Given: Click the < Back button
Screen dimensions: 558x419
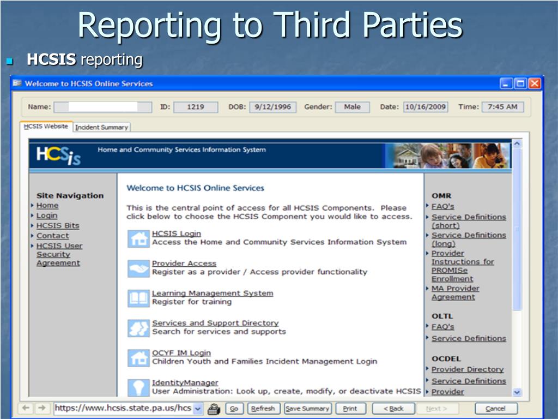Looking at the screenshot, I should tap(393, 409).
